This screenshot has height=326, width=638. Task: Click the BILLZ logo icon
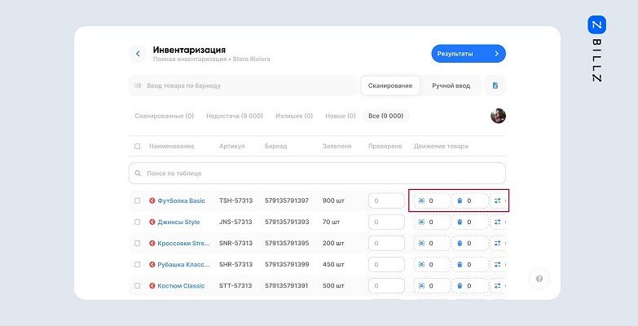click(596, 25)
